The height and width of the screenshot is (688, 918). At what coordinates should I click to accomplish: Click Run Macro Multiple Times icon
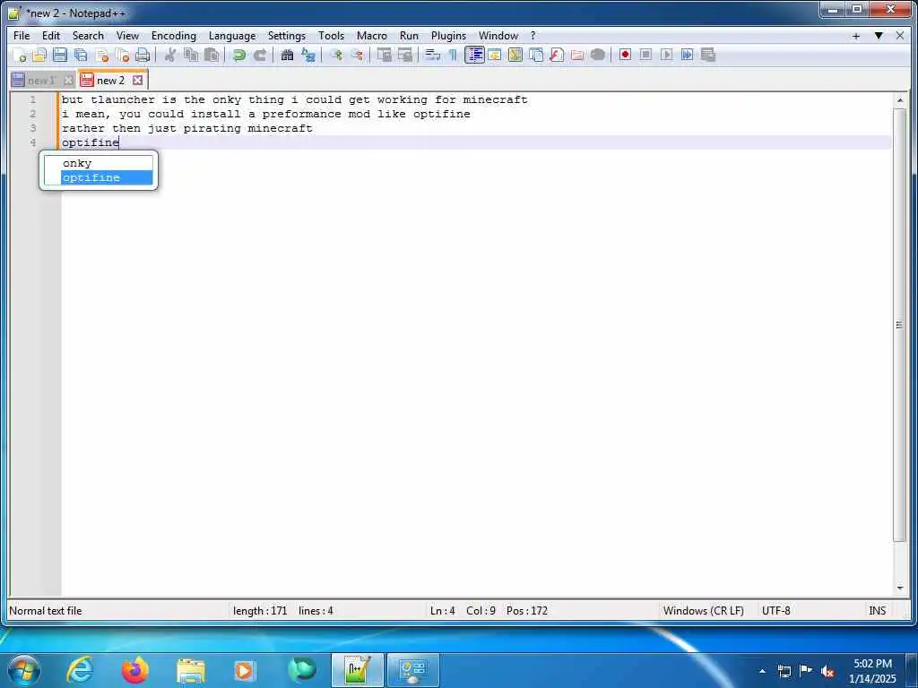click(688, 55)
